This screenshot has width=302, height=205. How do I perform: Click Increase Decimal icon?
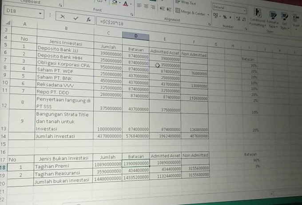click(238, 19)
